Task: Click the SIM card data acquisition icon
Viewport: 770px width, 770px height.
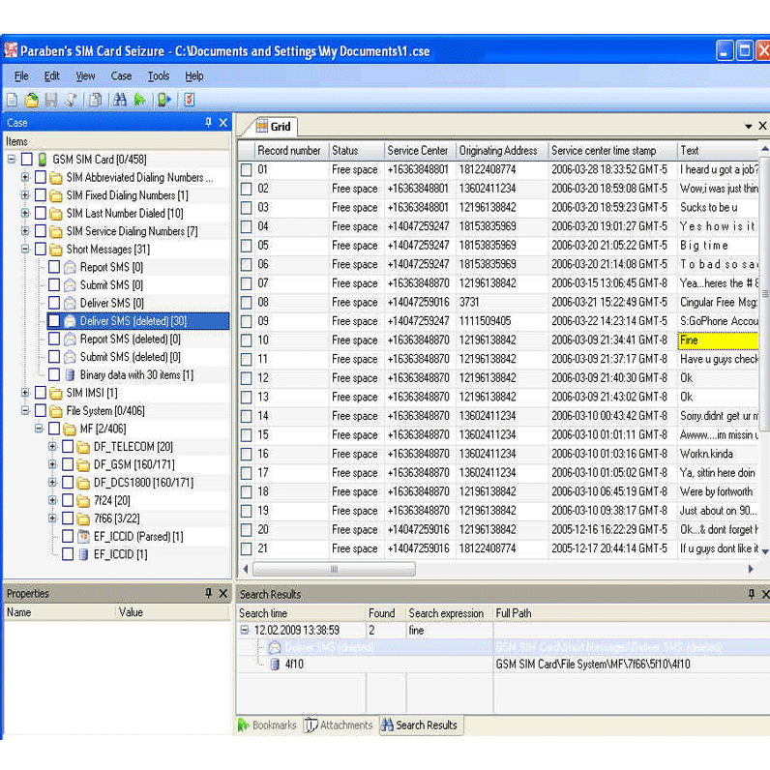Action: pos(164,100)
